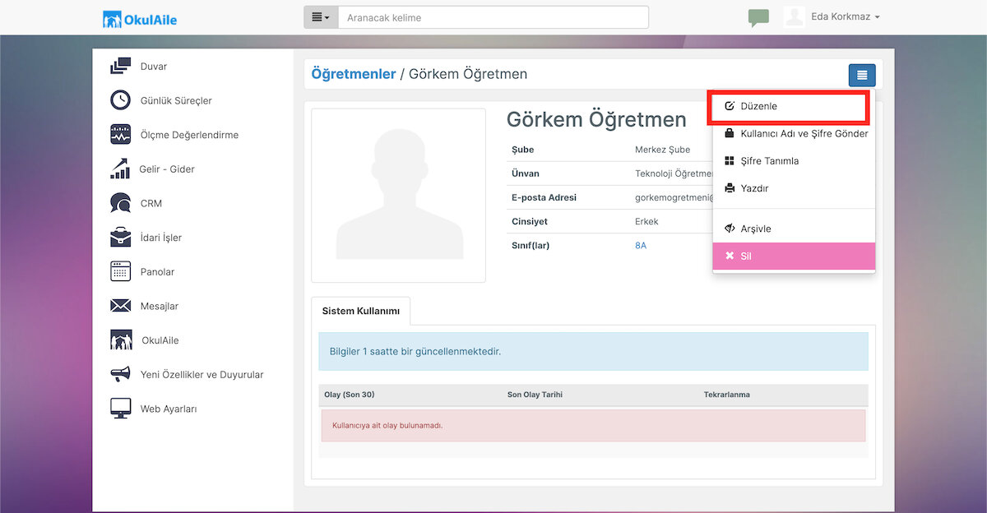Select the pink Sil menu entry
Image resolution: width=987 pixels, height=513 pixels.
[794, 256]
